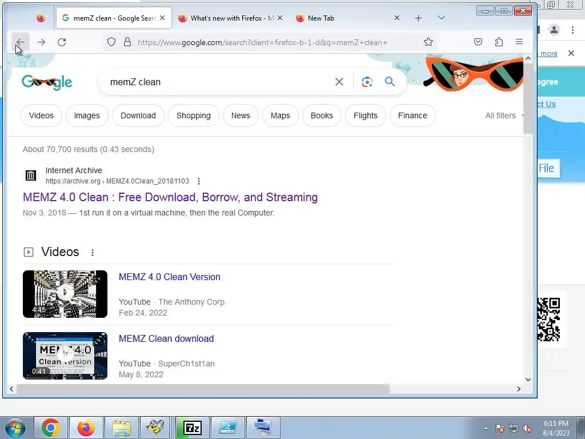The height and width of the screenshot is (439, 585).
Task: Click the Firefox forward arrow
Action: (x=41, y=42)
